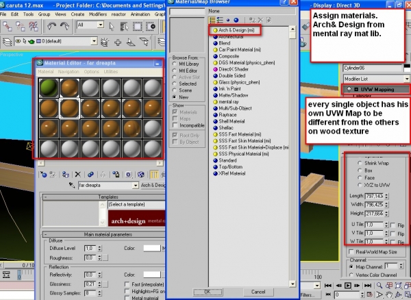Choose the Rectangular Selection Region tool
The width and height of the screenshot is (411, 300).
coord(138,27)
